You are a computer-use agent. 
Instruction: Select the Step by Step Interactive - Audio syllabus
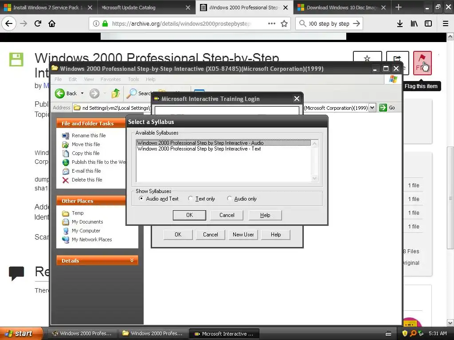coord(223,143)
